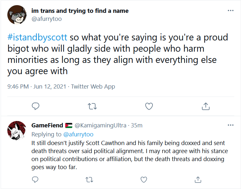Image resolution: width=241 pixels, height=189 pixels.
Task: Reply to the main afurrytoo tweet
Action: coord(36,106)
